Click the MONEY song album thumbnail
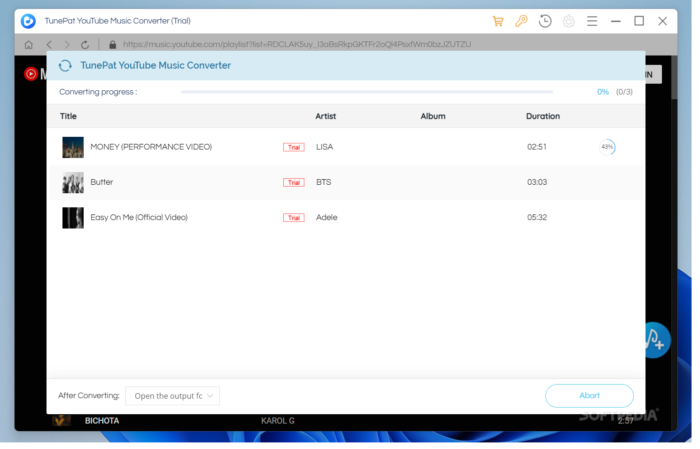The height and width of the screenshot is (449, 700). click(73, 147)
